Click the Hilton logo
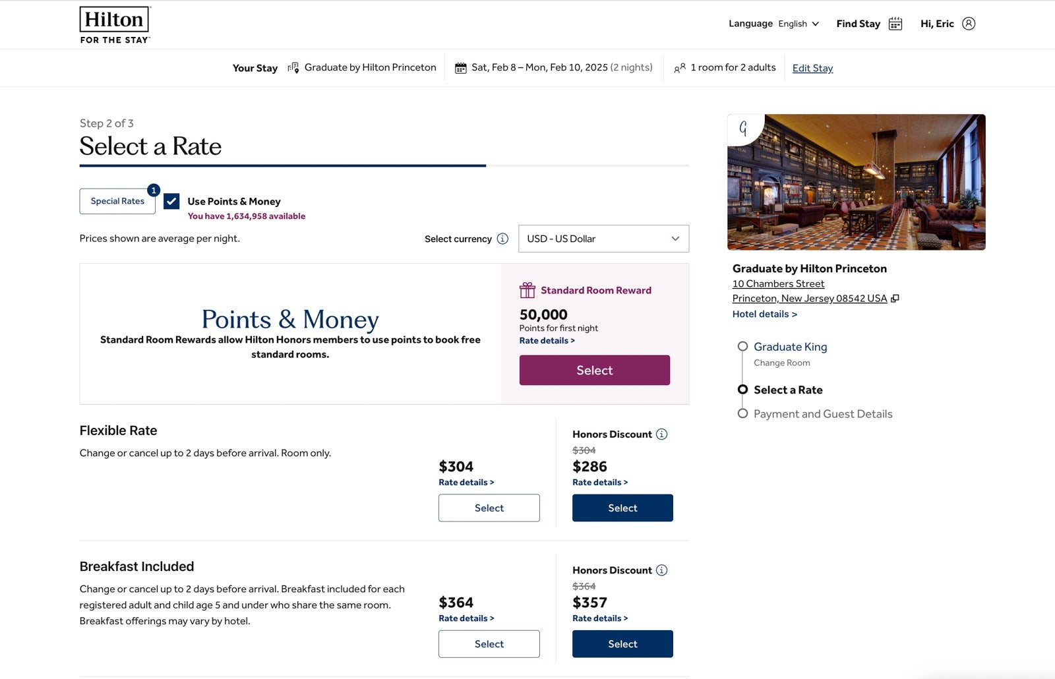1055x679 pixels. click(x=115, y=25)
